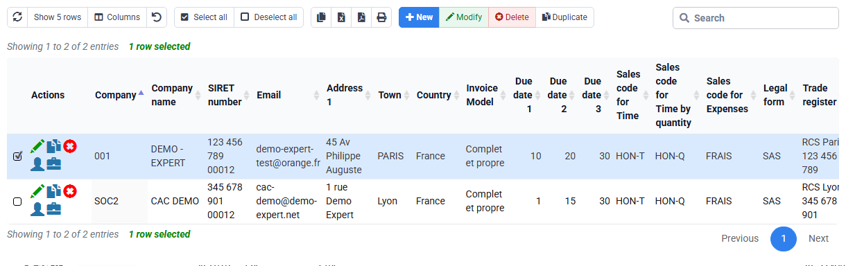Click Select all rows toggle
This screenshot has height=266, width=846.
[204, 17]
